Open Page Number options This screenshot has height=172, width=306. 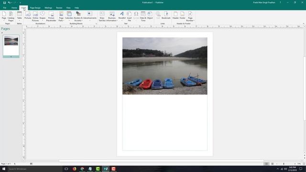[x=190, y=16]
